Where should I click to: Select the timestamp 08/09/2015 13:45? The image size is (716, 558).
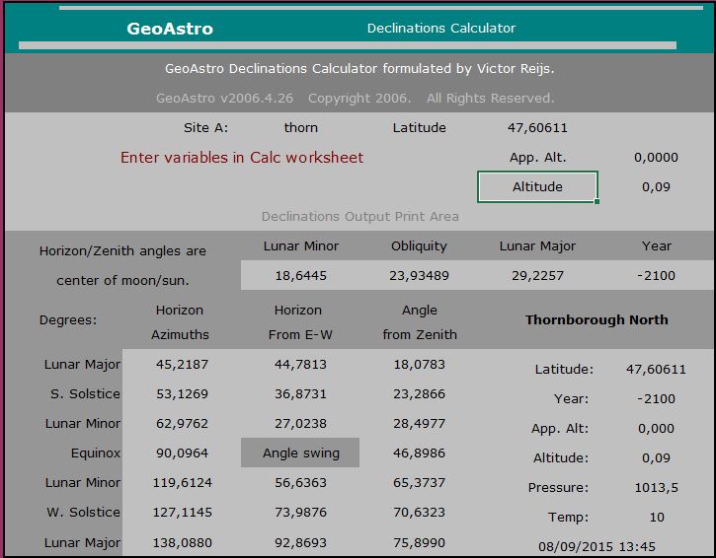click(597, 546)
